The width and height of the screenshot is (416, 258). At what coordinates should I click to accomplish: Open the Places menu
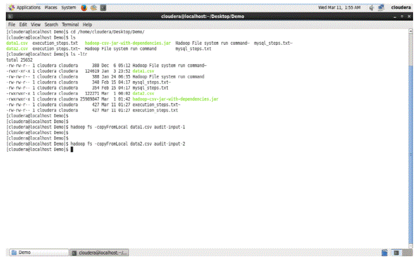51,7
